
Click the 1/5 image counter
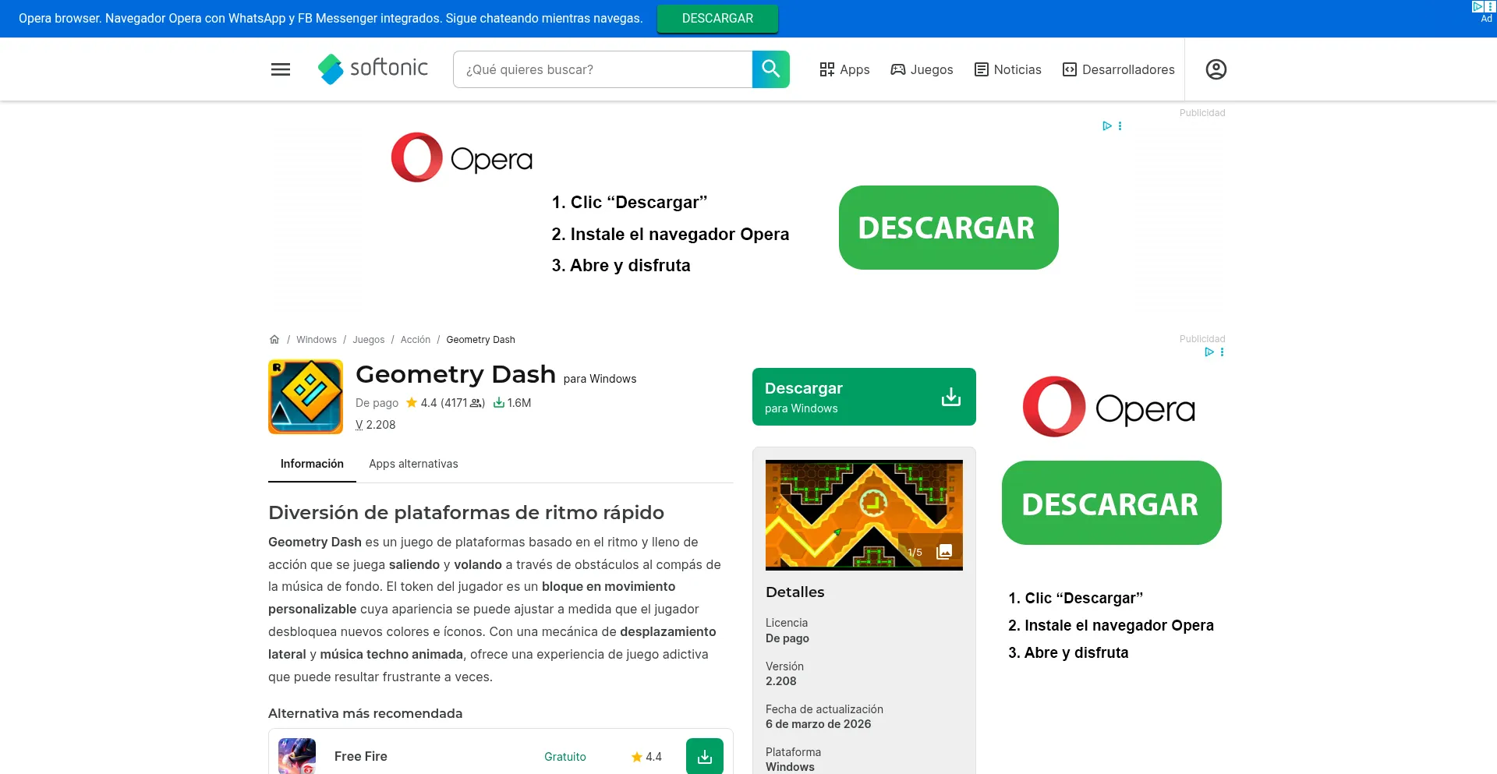915,552
